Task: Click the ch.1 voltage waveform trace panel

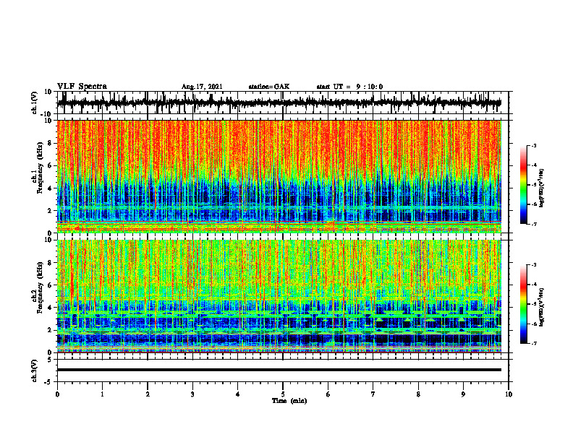Action: click(x=282, y=103)
